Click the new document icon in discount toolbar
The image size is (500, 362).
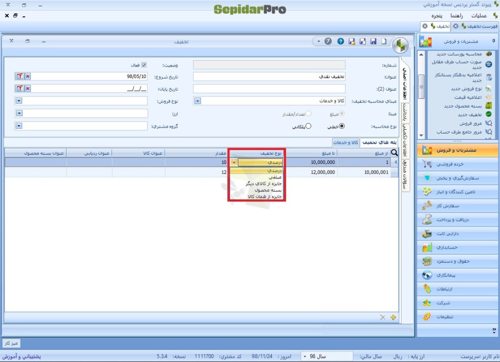click(x=384, y=41)
